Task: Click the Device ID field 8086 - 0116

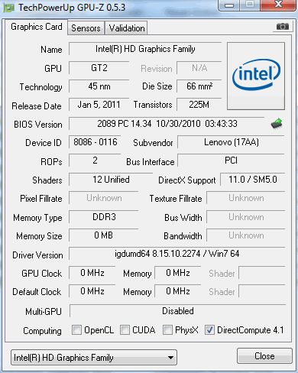Action: pos(95,142)
